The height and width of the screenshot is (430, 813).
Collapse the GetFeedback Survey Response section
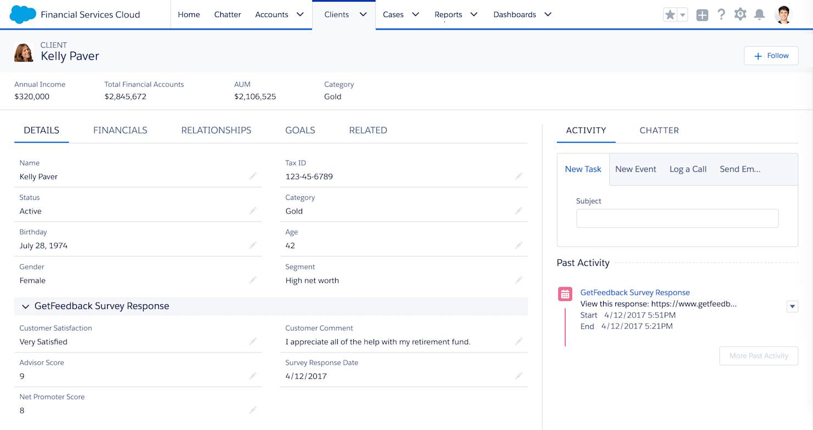point(25,306)
